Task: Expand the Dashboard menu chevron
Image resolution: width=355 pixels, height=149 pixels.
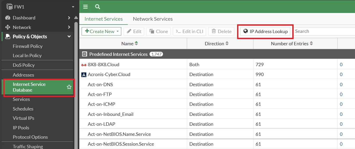Action: pyautogui.click(x=69, y=18)
